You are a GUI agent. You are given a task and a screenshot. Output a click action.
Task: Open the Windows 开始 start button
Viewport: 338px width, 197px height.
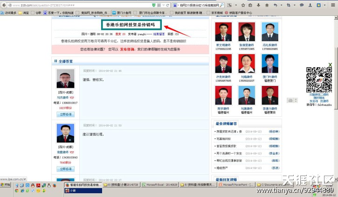[x=6, y=185]
